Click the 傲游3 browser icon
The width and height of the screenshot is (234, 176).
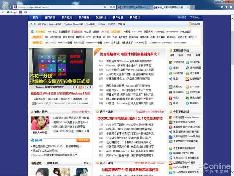point(170,68)
